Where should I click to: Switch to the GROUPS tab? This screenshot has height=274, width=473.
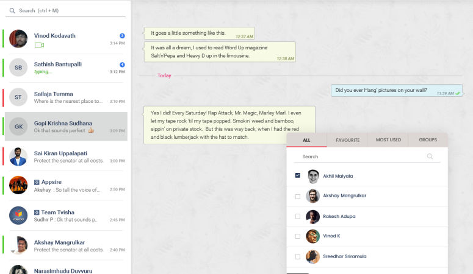coord(428,139)
